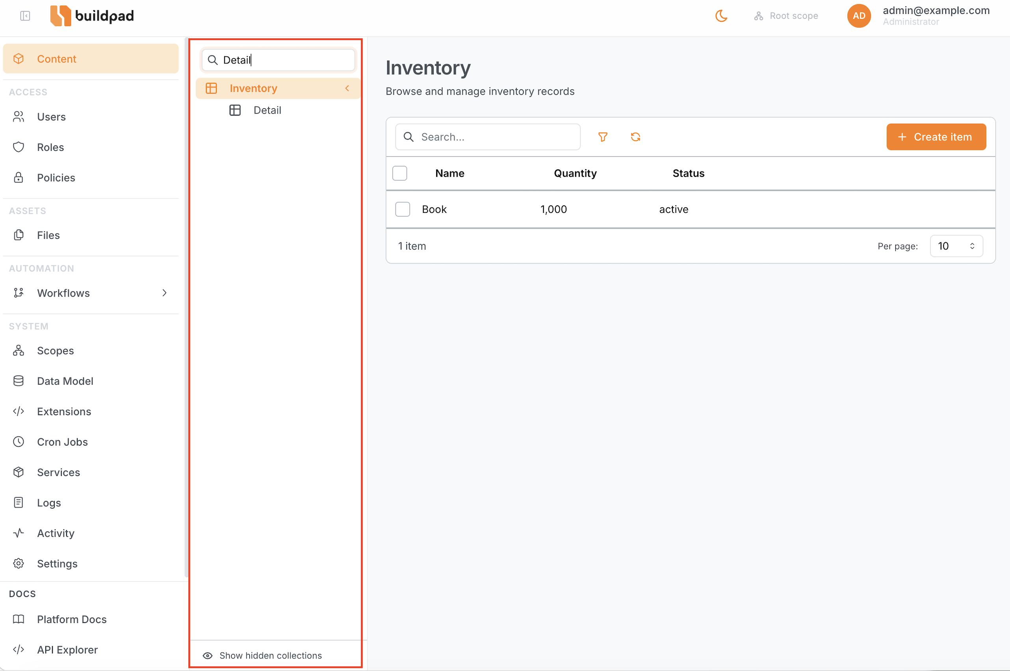
Task: Click the Activity pulse icon
Action: pos(19,533)
